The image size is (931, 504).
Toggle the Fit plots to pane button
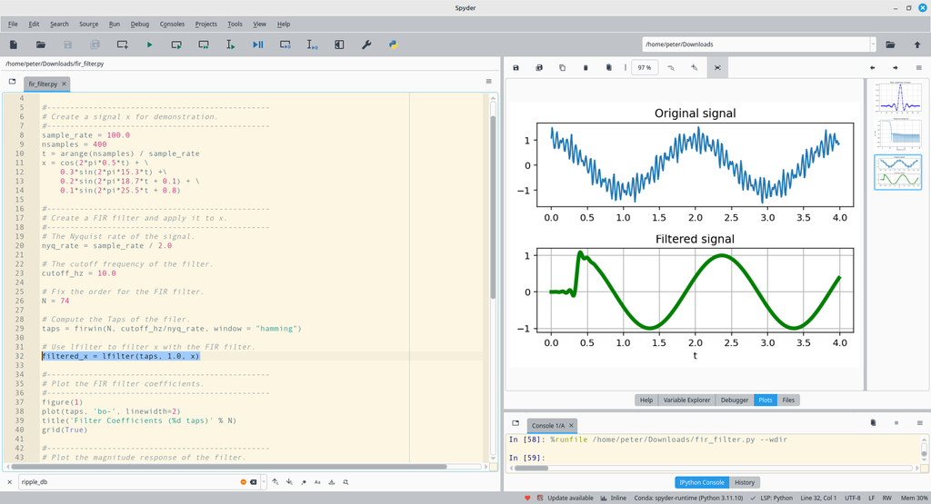[x=717, y=67]
